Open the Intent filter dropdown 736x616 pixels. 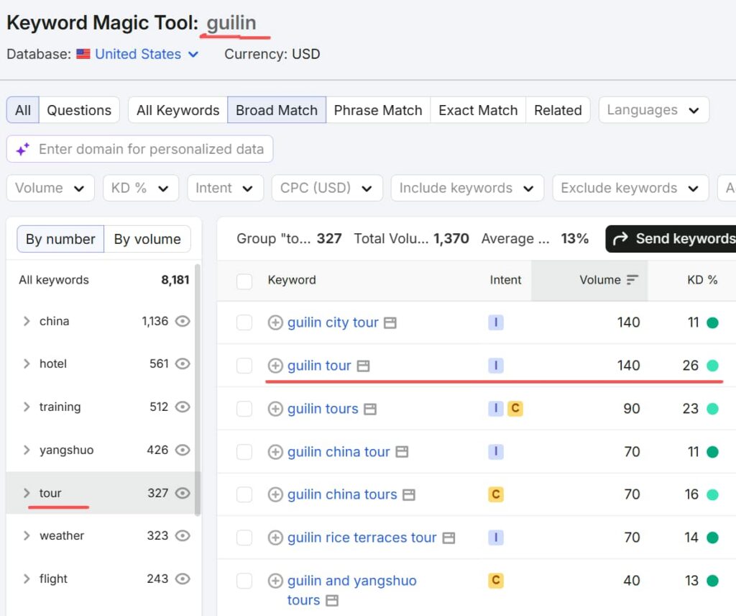click(225, 188)
